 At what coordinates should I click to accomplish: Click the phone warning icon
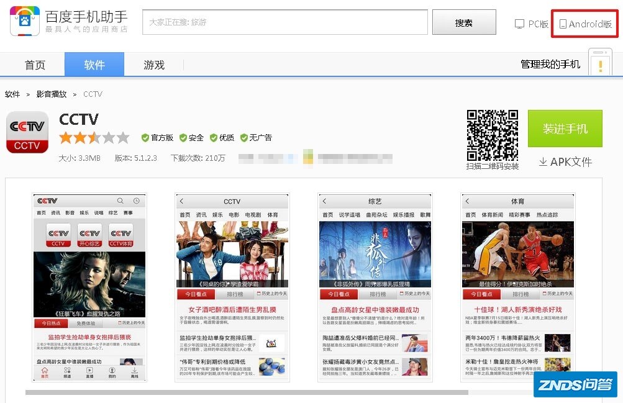601,63
